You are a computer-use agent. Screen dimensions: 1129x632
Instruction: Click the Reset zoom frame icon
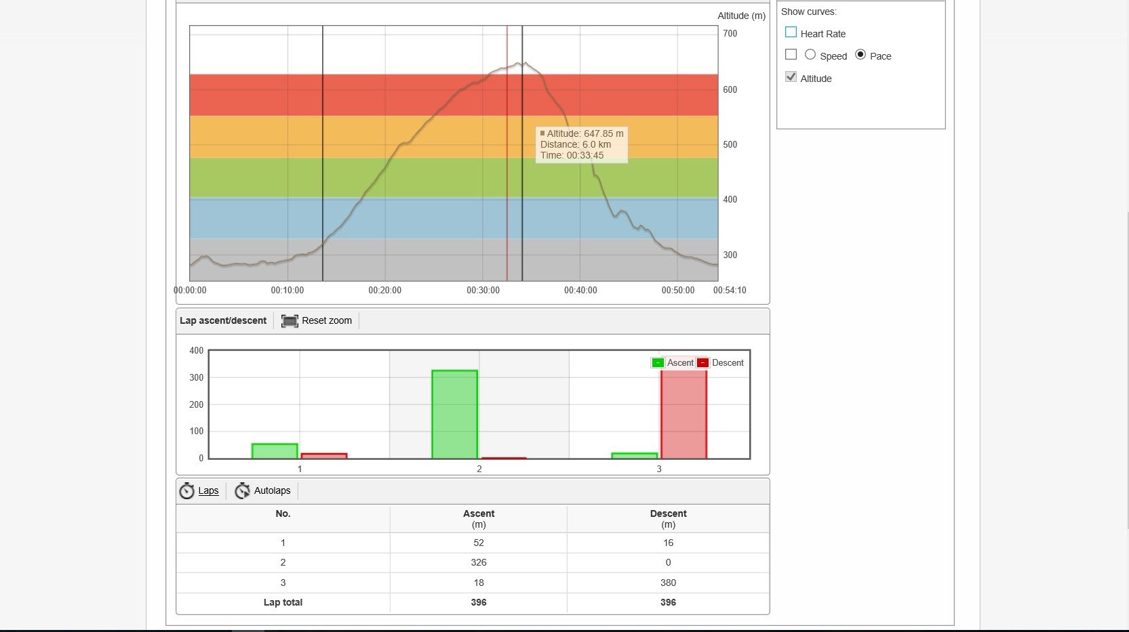[290, 321]
